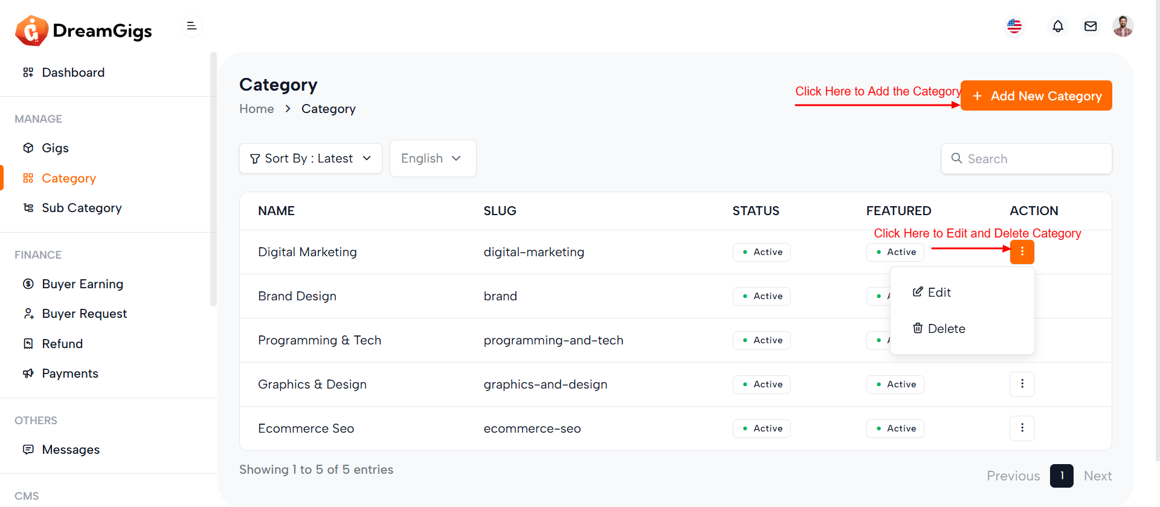Navigate to Buyer Earning in the sidebar
The height and width of the screenshot is (507, 1160).
click(82, 284)
